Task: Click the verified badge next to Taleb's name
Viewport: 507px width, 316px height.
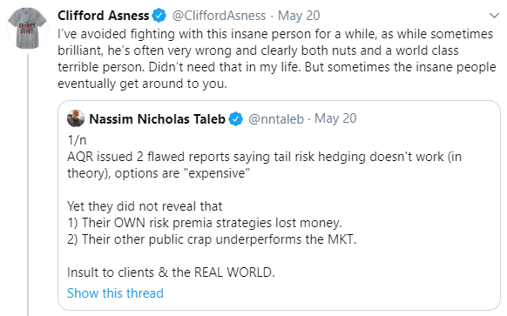Action: [235, 119]
